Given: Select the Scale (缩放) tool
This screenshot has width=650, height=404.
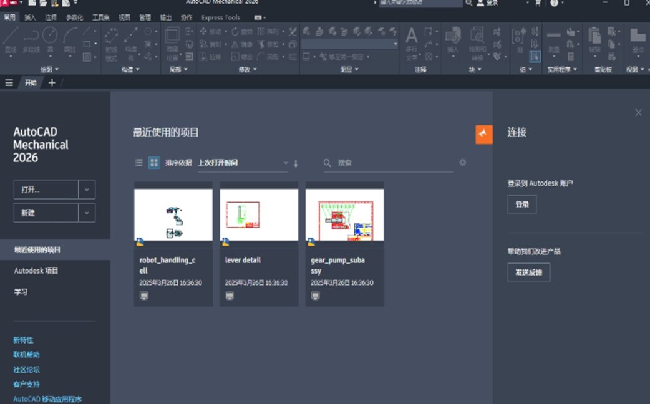Looking at the screenshot, I should [x=241, y=57].
